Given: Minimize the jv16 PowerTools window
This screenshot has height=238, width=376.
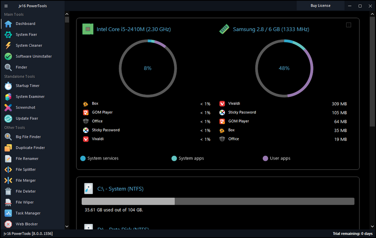Looking at the screenshot, I should 350,6.
